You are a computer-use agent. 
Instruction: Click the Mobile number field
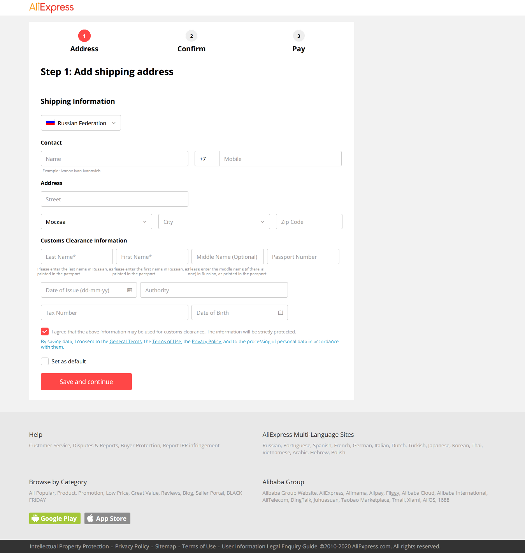point(280,159)
